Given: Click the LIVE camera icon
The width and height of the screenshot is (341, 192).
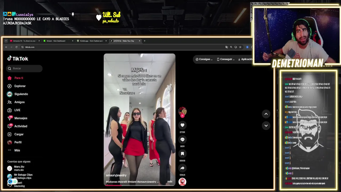Looking at the screenshot, I should click(x=10, y=110).
